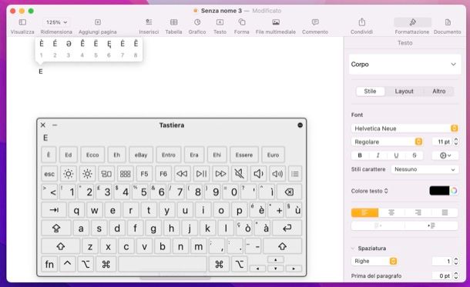Select the Entro word suggestion
Image resolution: width=470 pixels, height=287 pixels.
pos(169,155)
